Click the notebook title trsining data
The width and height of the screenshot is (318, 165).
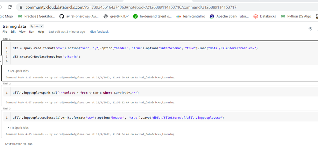pos(14,26)
